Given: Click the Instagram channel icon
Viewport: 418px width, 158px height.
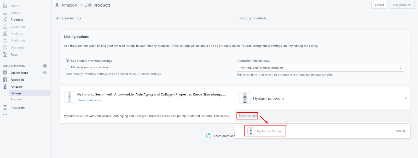Looking at the screenshot, I should (x=5, y=107).
